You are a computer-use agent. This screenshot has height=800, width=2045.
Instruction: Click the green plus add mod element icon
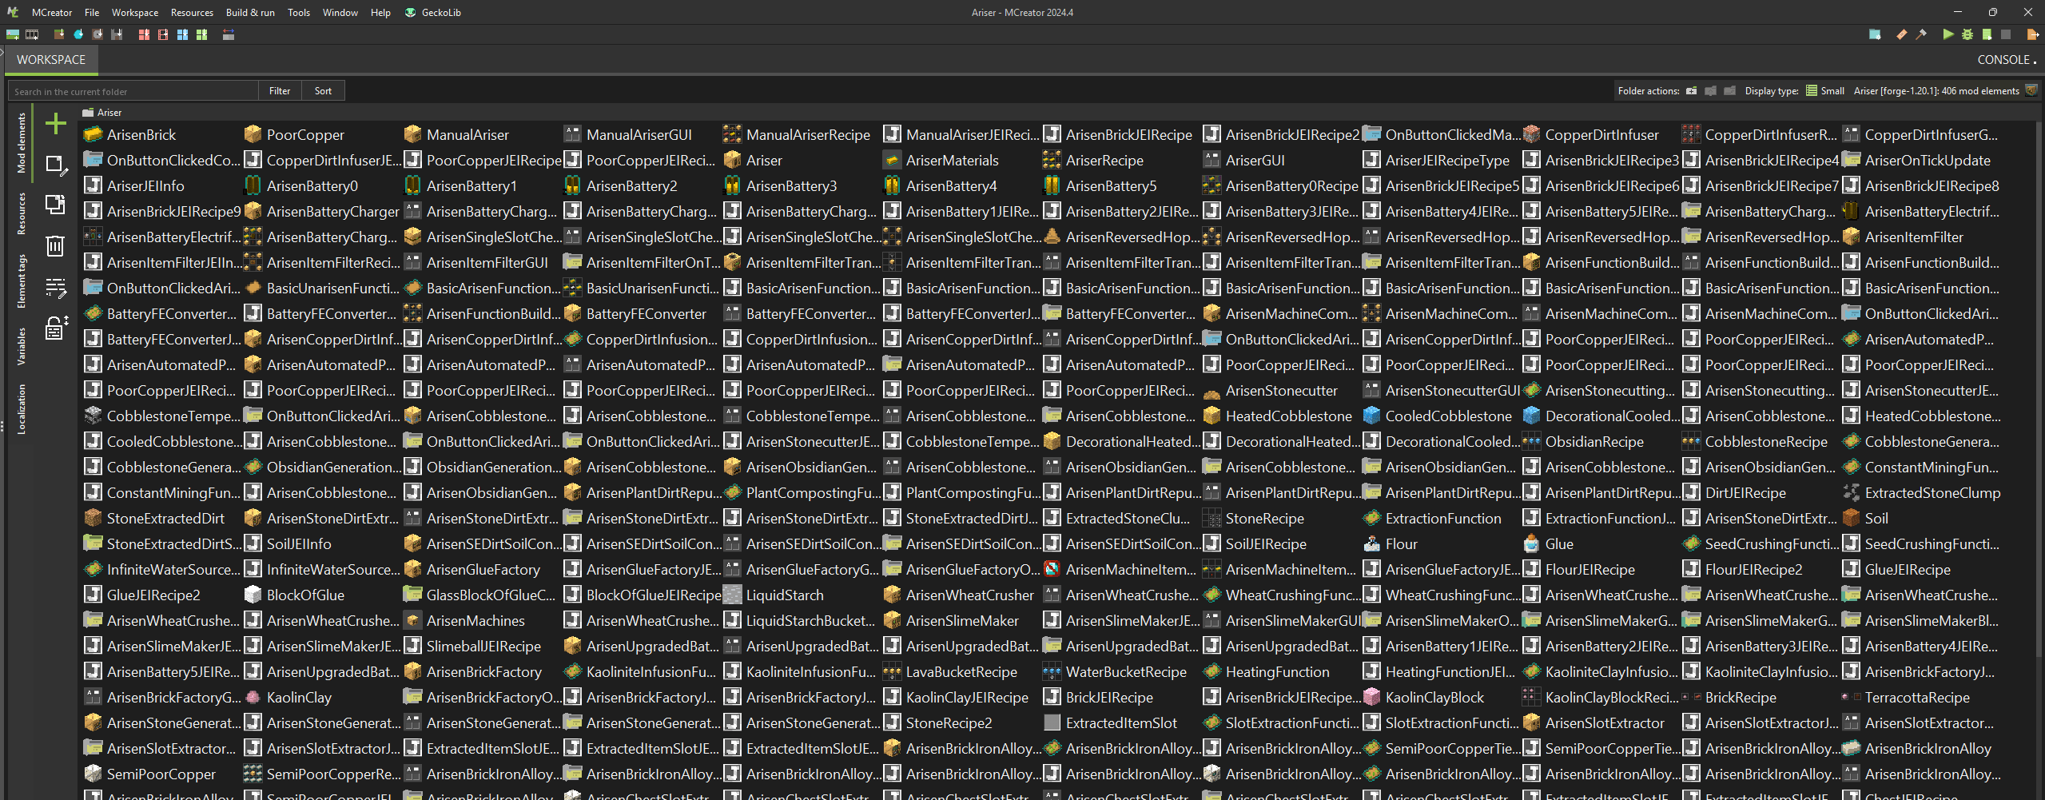(55, 124)
